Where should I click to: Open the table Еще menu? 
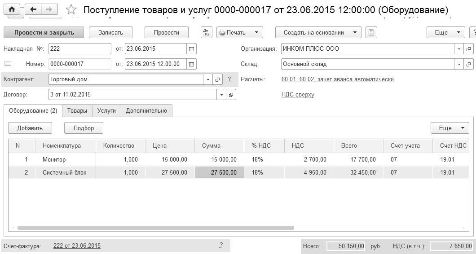click(450, 128)
